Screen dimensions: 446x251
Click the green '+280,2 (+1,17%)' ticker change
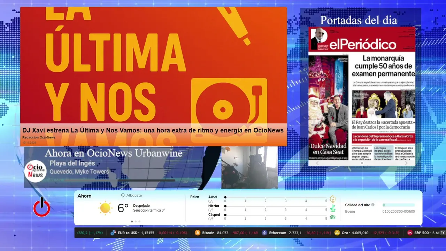coord(90,233)
